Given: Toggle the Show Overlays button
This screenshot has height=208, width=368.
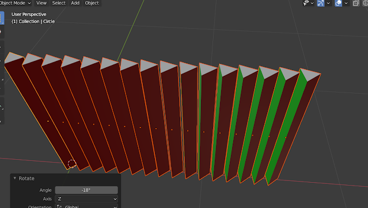Looking at the screenshot, I should [338, 3].
